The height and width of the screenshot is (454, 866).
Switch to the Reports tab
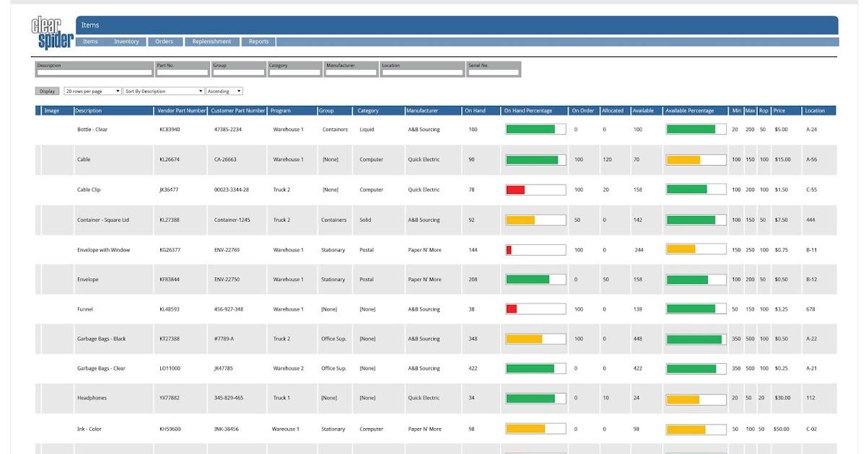pos(258,41)
